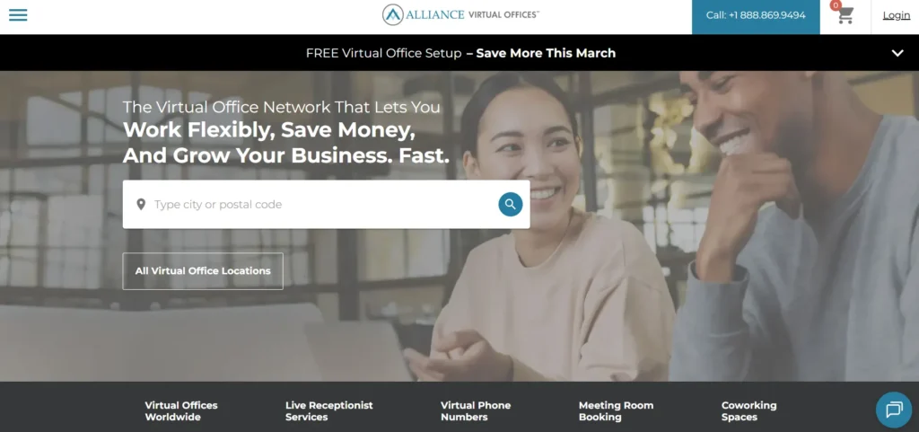Select Live Receptionist Services menu item
This screenshot has height=432, width=919.
[x=328, y=411]
